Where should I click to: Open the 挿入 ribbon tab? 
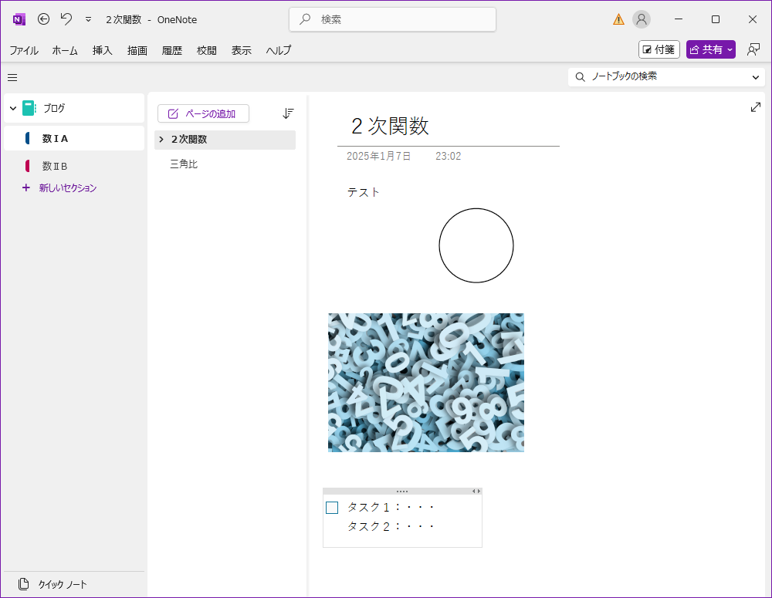pos(103,50)
